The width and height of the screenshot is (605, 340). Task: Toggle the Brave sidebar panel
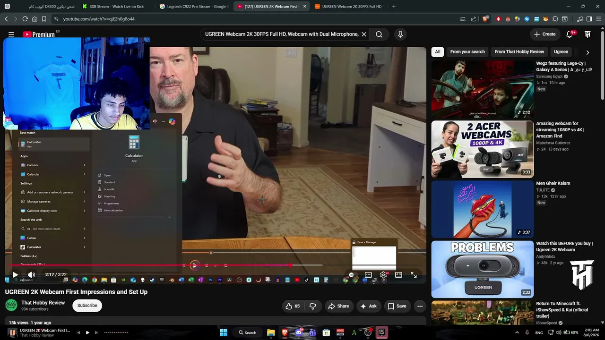pos(589,19)
